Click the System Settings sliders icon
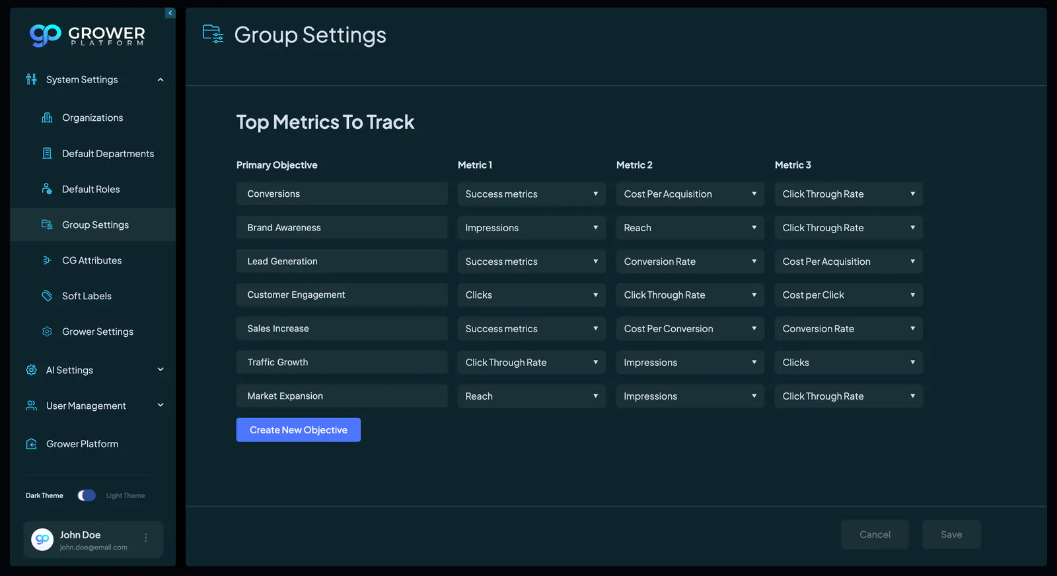Screen dimensions: 1057x576 click(31, 79)
